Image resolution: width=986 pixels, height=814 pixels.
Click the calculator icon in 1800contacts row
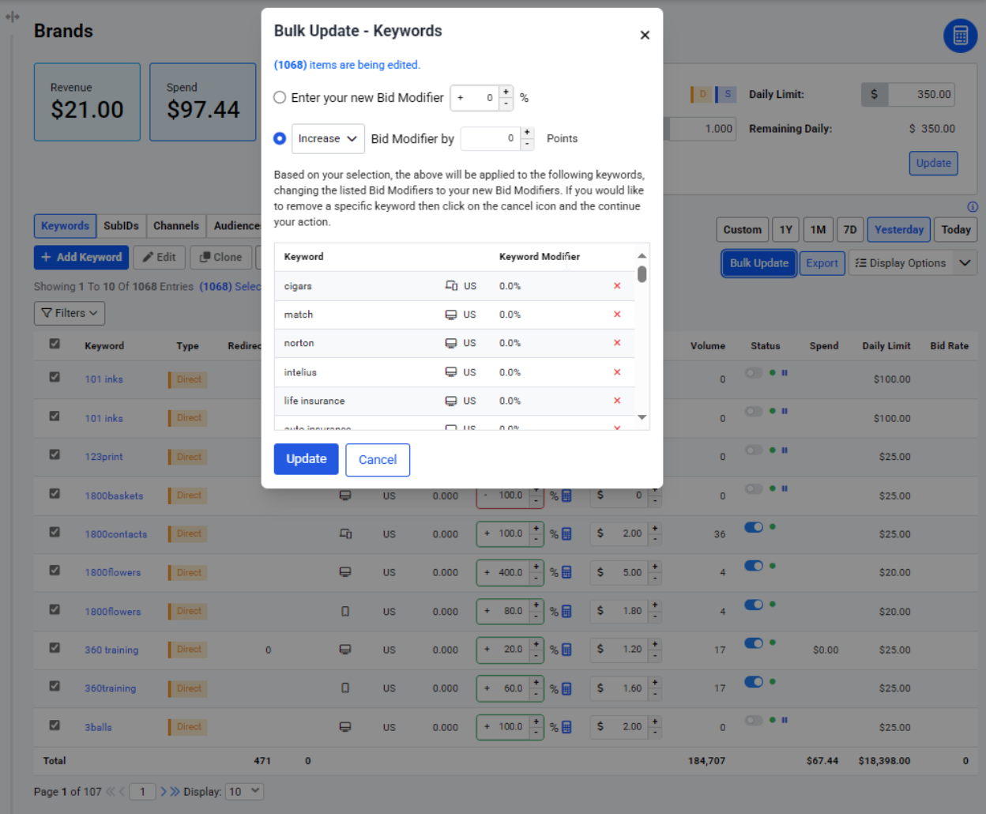[566, 534]
